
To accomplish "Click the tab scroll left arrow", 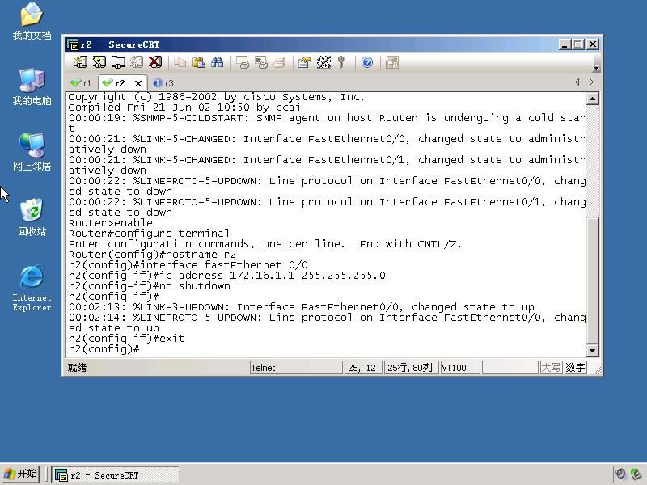I will coord(577,82).
